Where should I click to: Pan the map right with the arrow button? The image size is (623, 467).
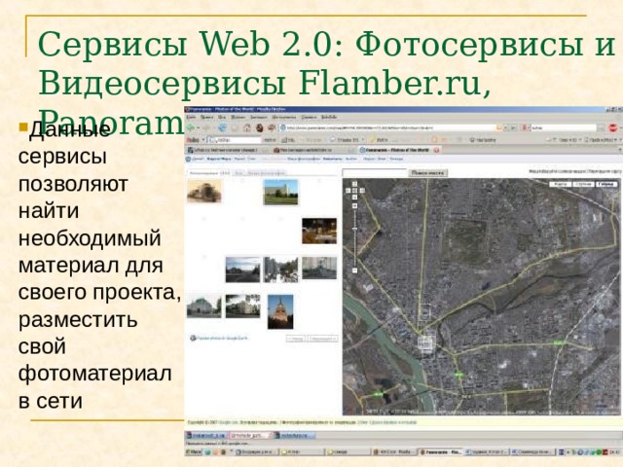(362, 191)
